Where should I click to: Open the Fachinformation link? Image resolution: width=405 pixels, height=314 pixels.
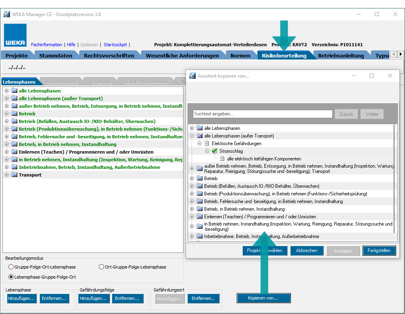[46, 45]
